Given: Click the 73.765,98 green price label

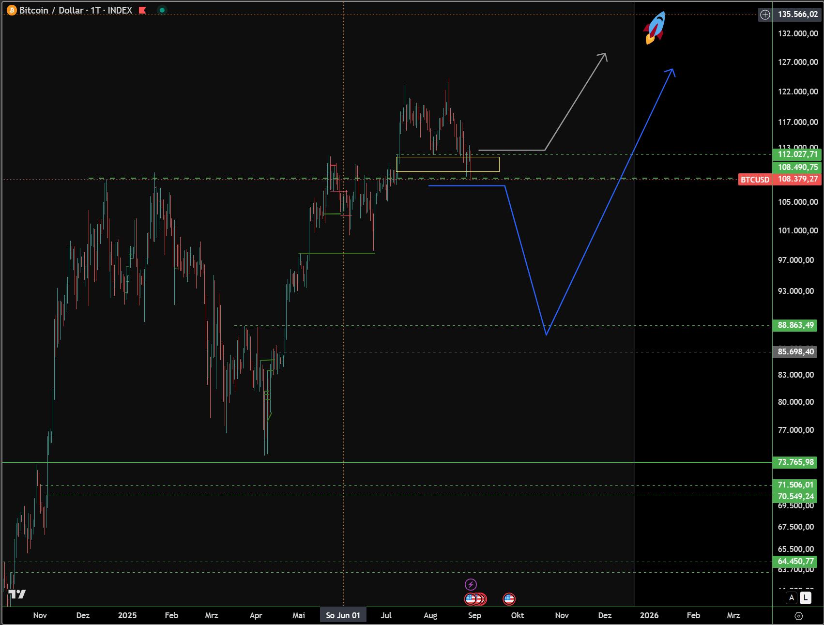Looking at the screenshot, I should coord(795,462).
